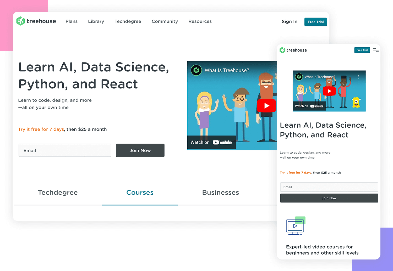Switch to the Techdegree tab

tap(58, 193)
